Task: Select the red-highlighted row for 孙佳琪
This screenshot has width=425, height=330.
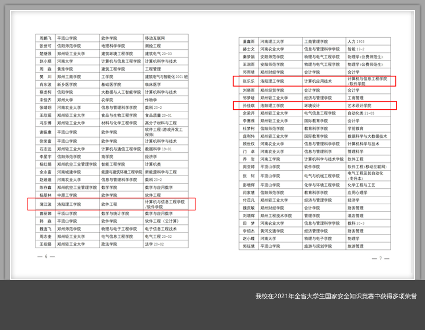Action: [315, 106]
